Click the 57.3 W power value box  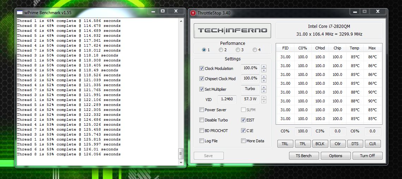point(250,99)
